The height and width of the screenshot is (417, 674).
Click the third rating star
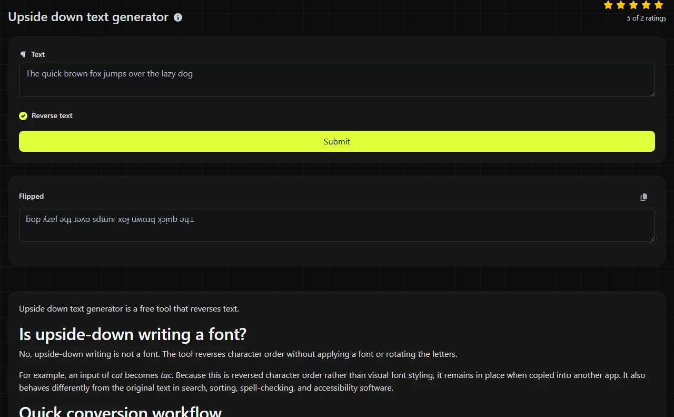pyautogui.click(x=633, y=5)
